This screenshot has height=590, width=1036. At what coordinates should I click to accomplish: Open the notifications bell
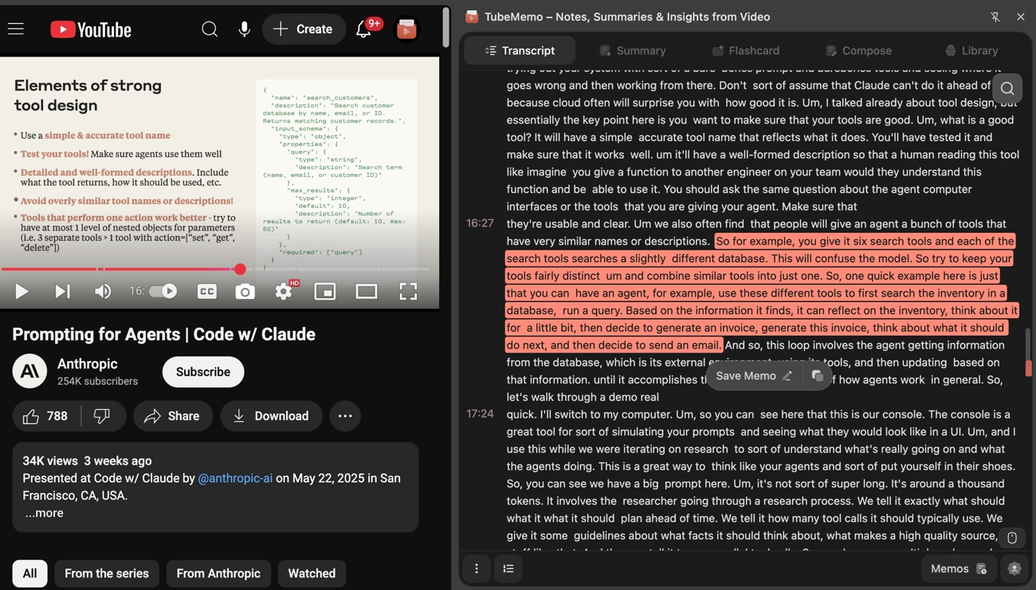(x=363, y=29)
